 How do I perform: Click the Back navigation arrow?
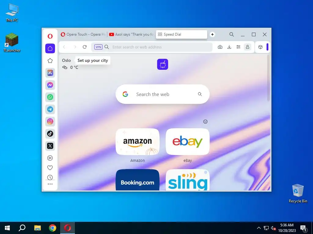click(64, 47)
